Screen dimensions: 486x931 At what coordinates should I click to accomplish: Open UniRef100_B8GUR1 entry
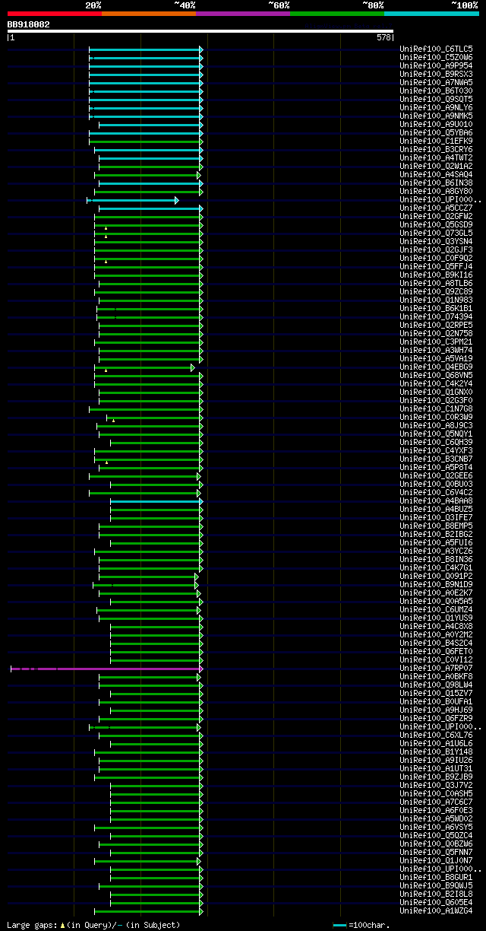(x=436, y=878)
